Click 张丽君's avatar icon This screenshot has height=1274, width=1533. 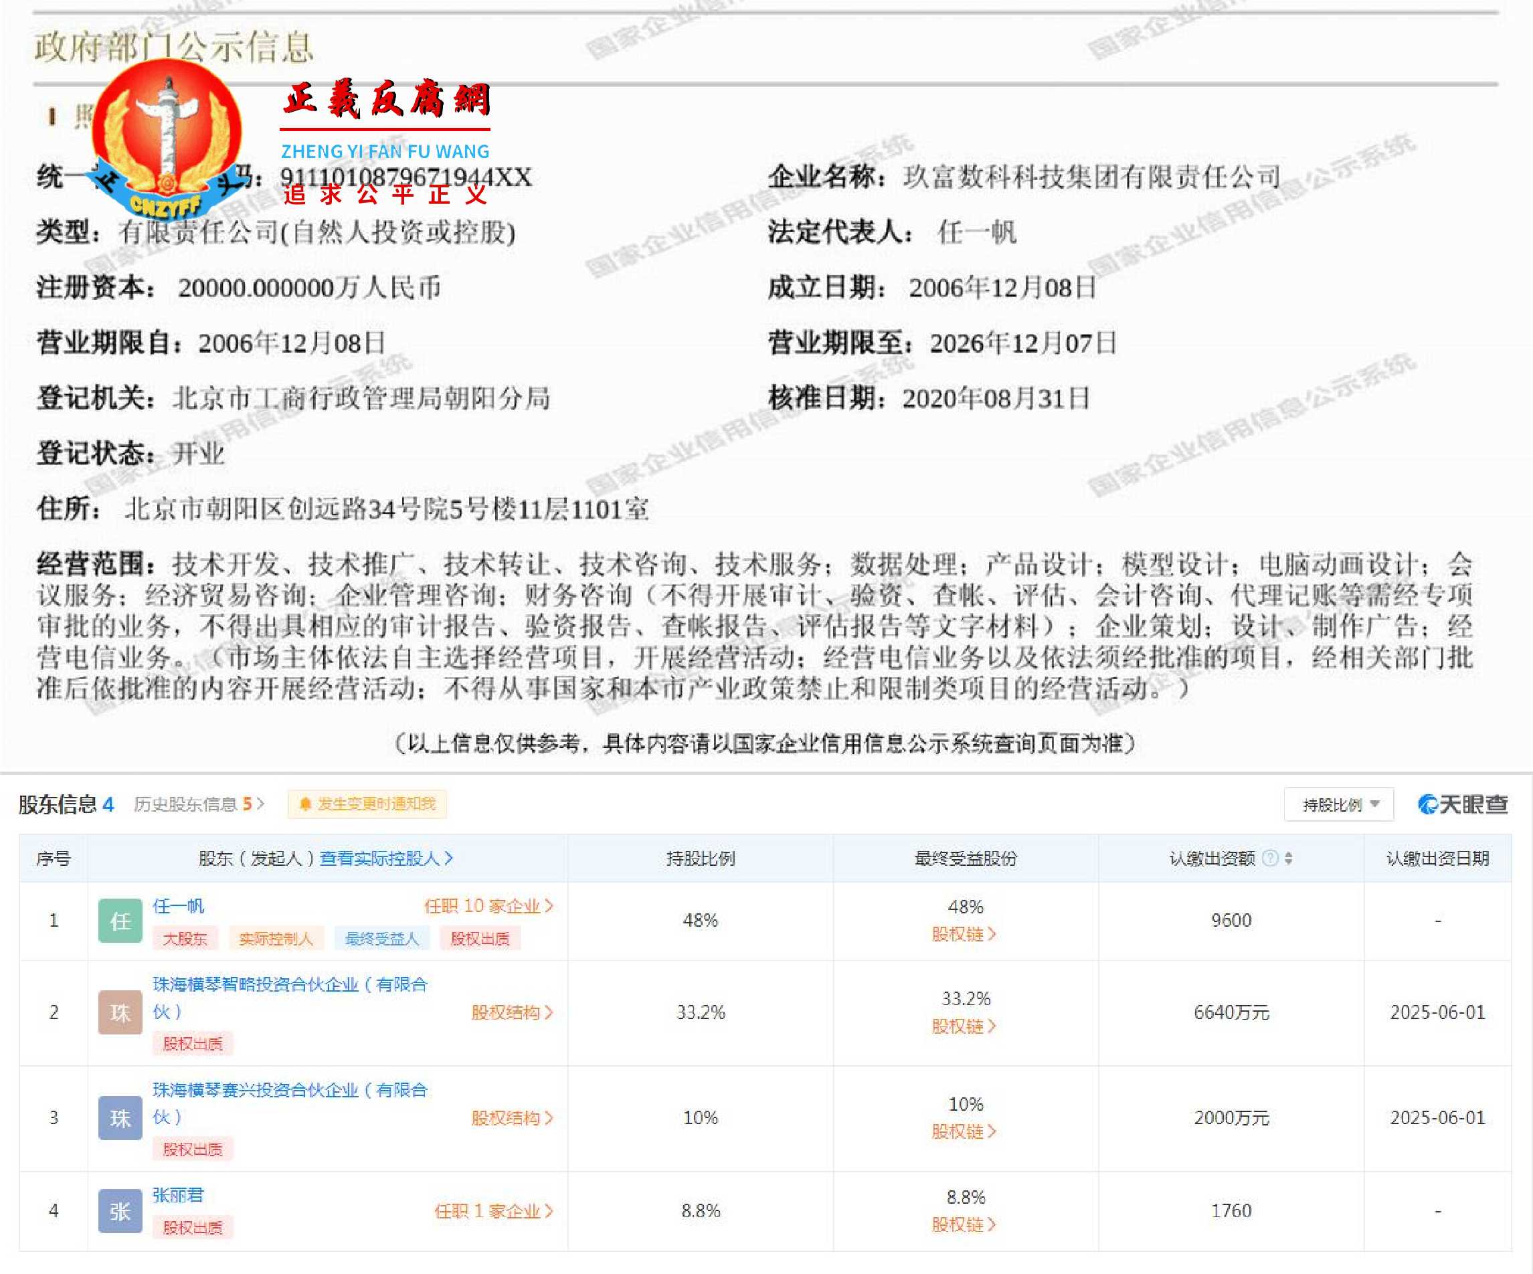point(120,1210)
